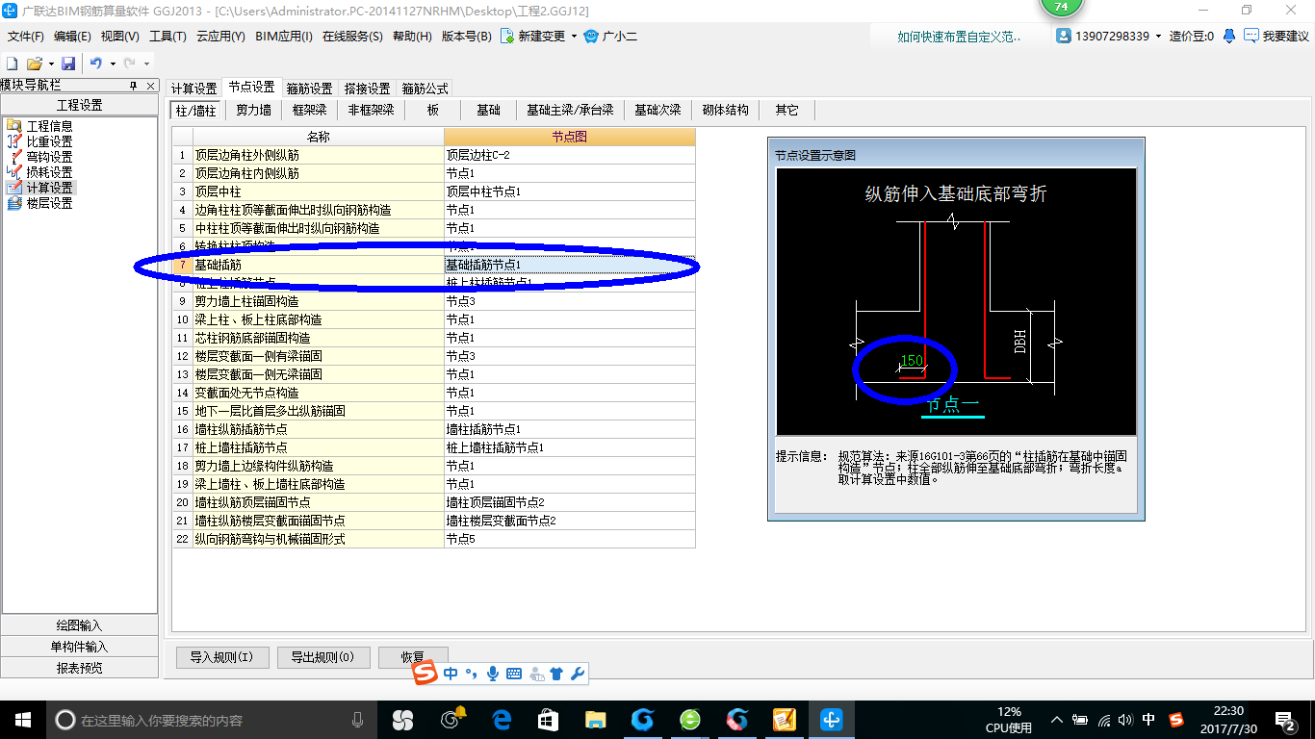Open the 新建变更 dropdown arrow
The width and height of the screenshot is (1315, 739).
click(x=574, y=36)
